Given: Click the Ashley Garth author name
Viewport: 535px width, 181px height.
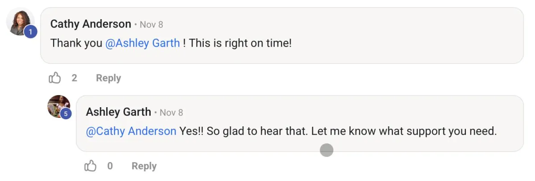Looking at the screenshot, I should [119, 112].
